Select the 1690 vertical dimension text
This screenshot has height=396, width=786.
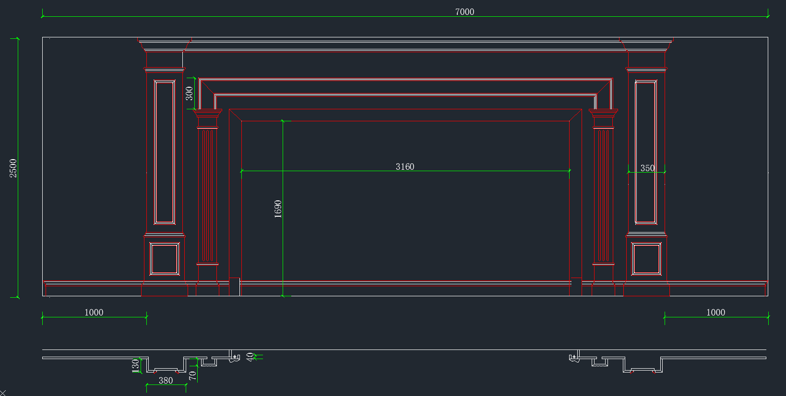pos(278,209)
